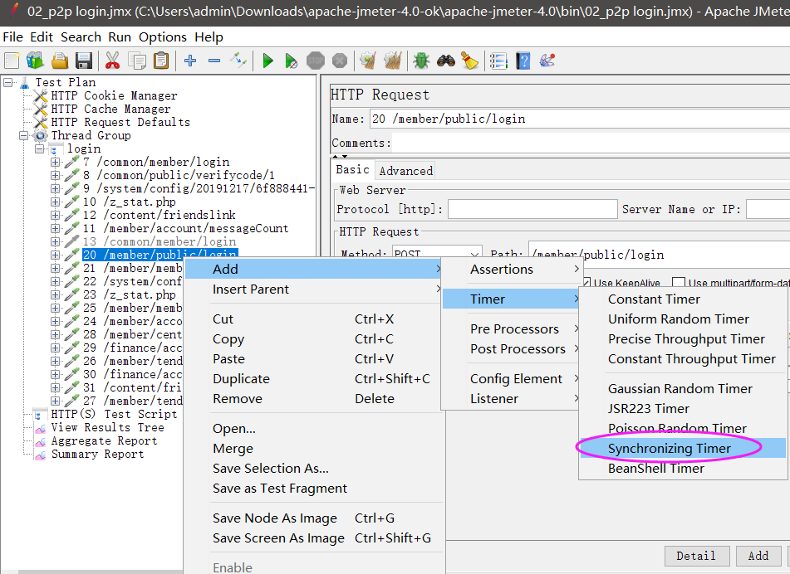
Task: Expand the 8 /common/public/verifycode/1 node
Action: click(x=55, y=176)
